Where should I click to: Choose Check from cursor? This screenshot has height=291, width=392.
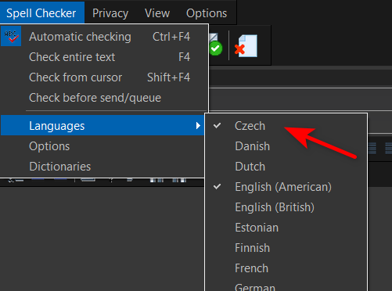tap(104, 77)
